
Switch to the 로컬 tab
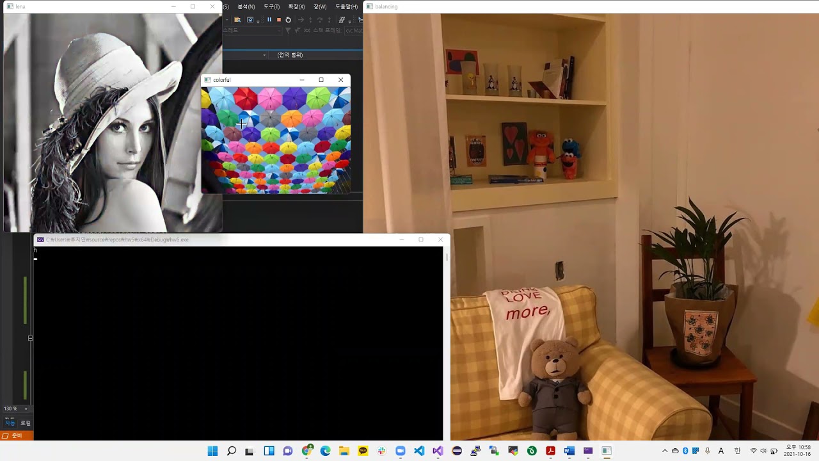pos(26,423)
